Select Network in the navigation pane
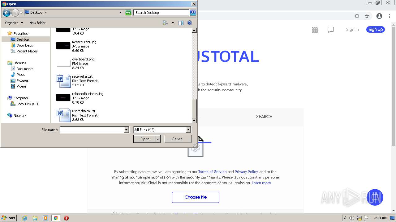The height and width of the screenshot is (222, 396). click(x=20, y=116)
